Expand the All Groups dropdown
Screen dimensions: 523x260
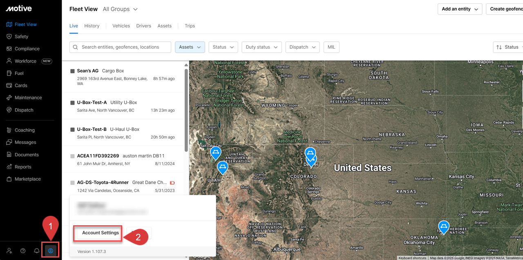pyautogui.click(x=120, y=9)
